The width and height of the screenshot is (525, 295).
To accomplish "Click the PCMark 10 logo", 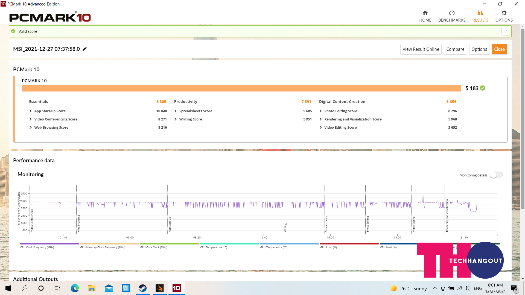I will coord(50,17).
